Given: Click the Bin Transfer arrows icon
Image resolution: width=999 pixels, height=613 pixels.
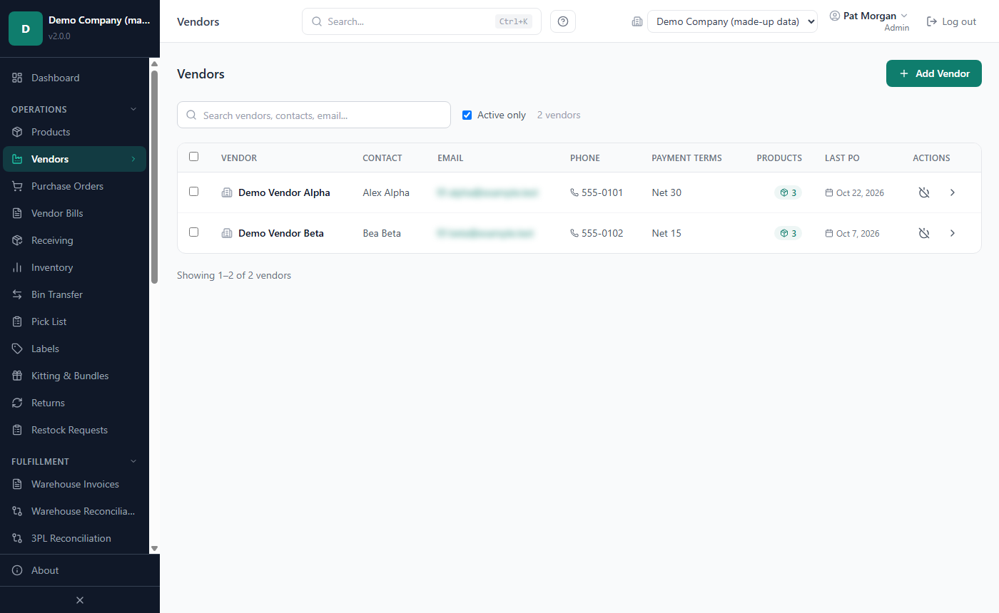Looking at the screenshot, I should tap(17, 294).
